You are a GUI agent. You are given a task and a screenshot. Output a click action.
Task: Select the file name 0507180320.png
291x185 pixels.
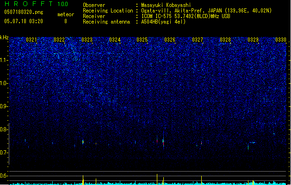coord(24,12)
